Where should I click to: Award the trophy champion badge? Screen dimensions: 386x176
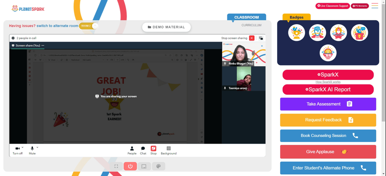tap(296, 33)
